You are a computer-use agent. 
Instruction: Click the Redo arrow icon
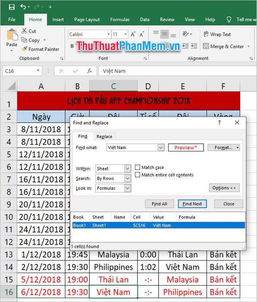[37, 7]
